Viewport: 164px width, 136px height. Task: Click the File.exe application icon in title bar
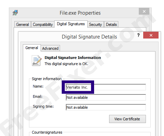(x=15, y=13)
